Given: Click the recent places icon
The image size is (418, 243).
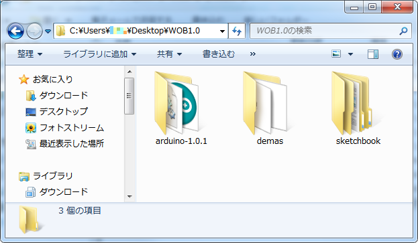Looking at the screenshot, I should (31, 144).
